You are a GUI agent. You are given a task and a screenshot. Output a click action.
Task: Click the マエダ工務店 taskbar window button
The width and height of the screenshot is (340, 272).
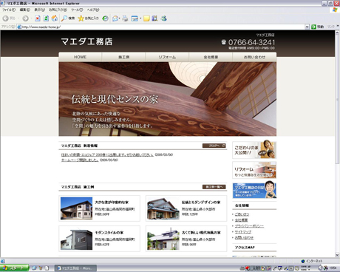click(x=75, y=268)
